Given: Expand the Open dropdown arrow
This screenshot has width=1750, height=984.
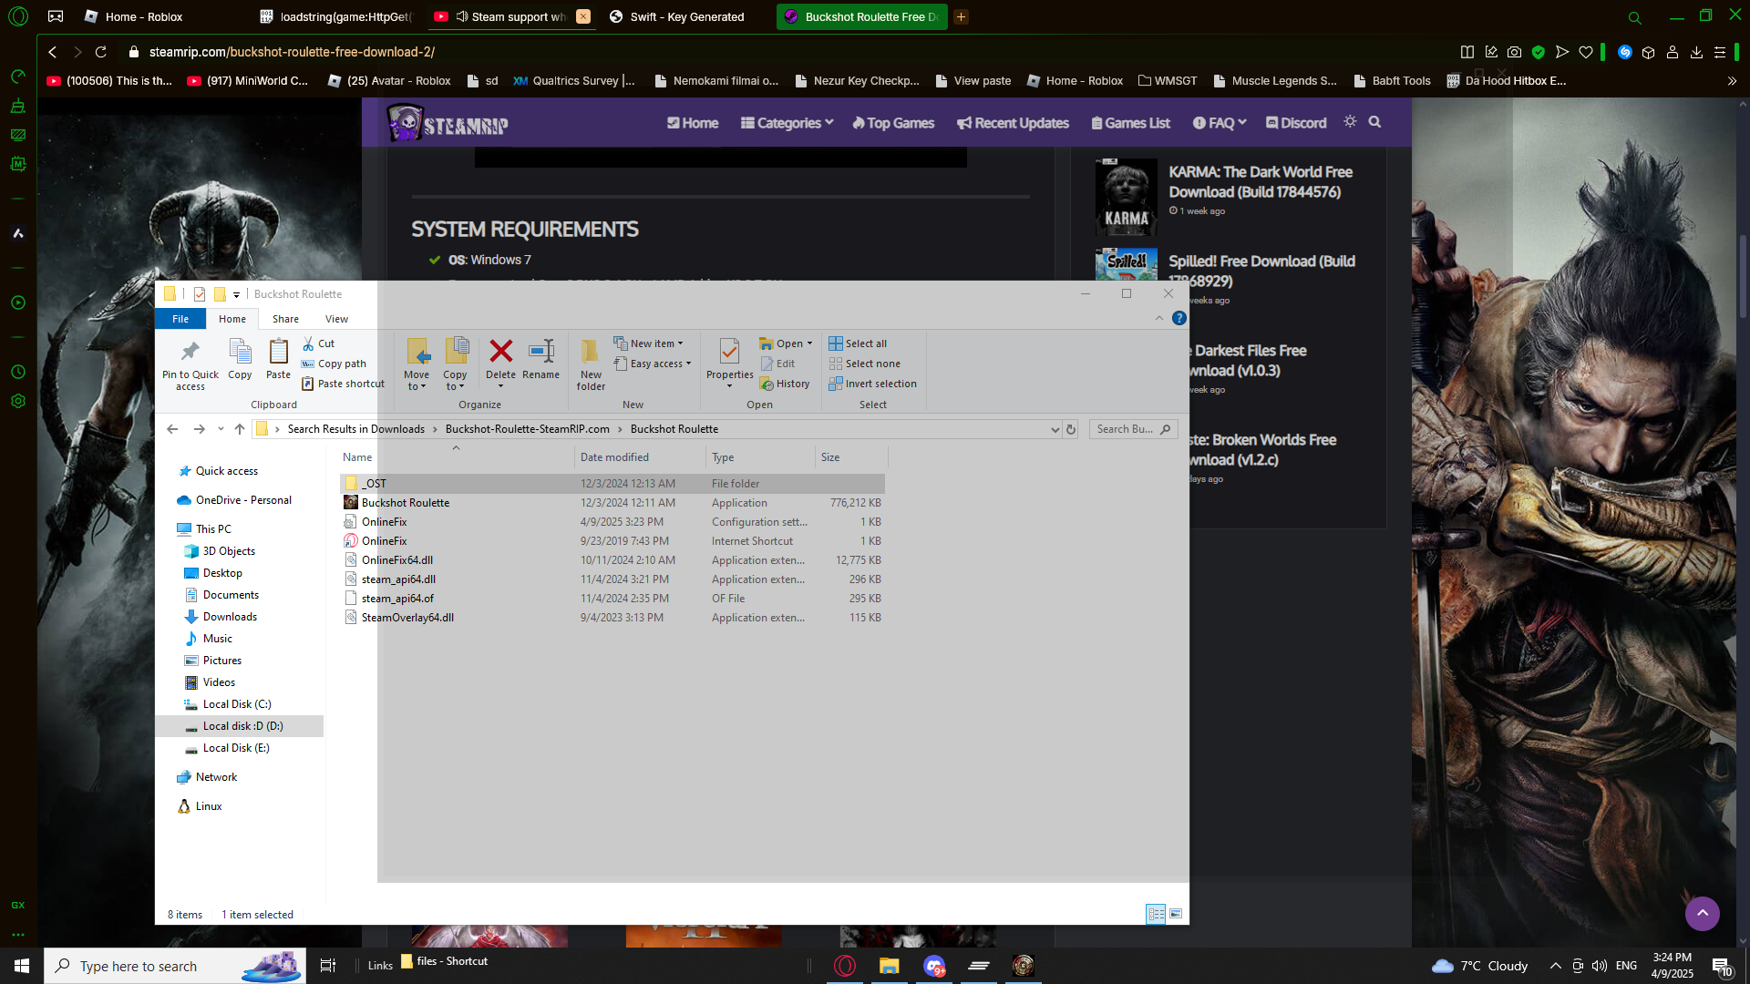Looking at the screenshot, I should pos(809,343).
